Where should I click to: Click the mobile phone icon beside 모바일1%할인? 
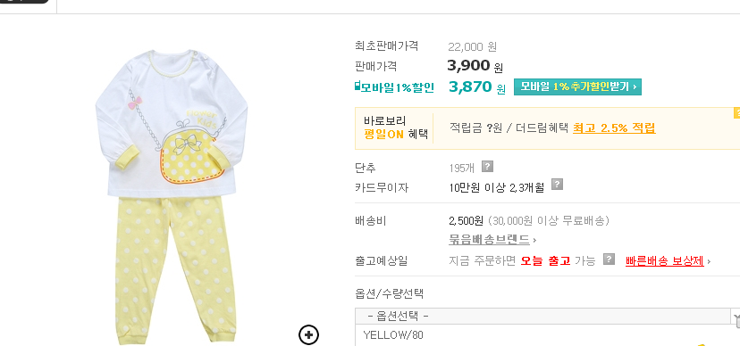pyautogui.click(x=357, y=86)
